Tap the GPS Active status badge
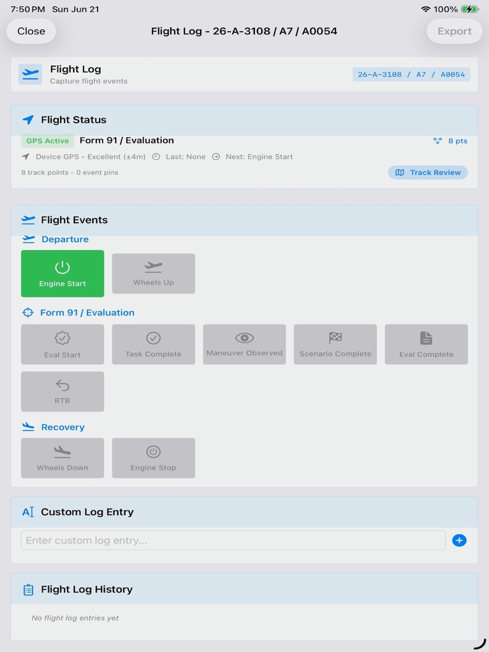This screenshot has height=652, width=489. [47, 141]
